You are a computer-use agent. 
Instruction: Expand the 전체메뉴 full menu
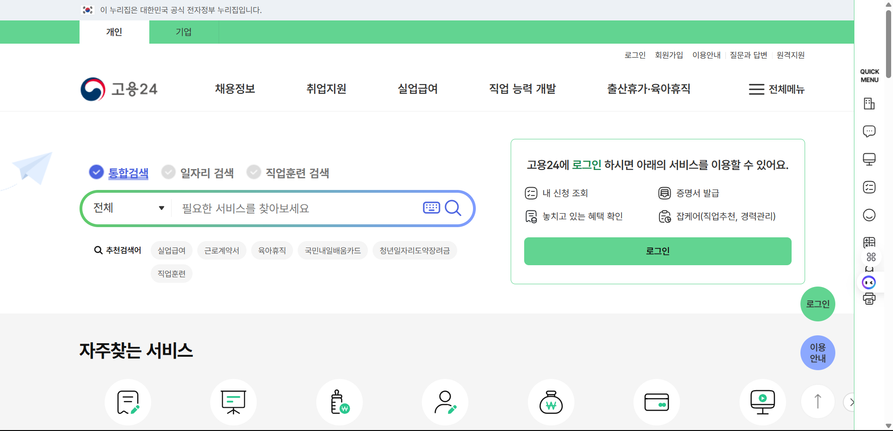776,89
